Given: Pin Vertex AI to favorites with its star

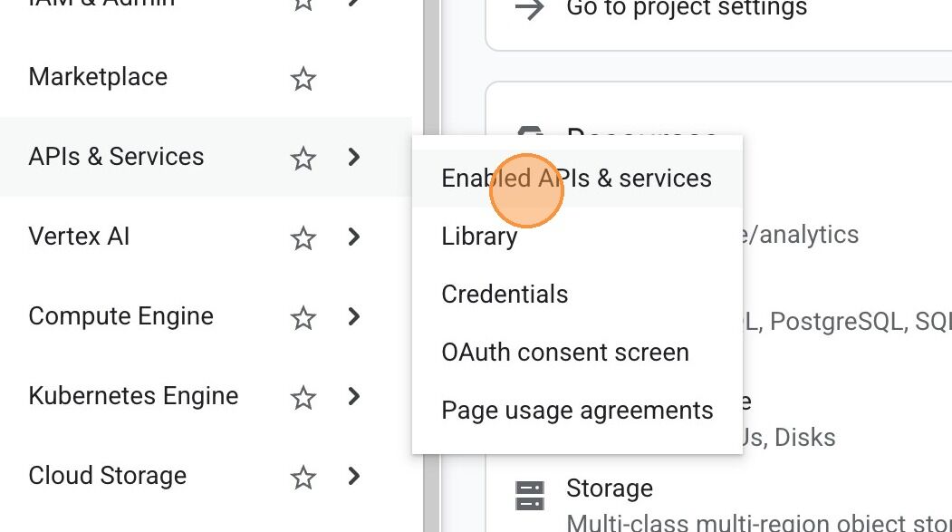Looking at the screenshot, I should tap(303, 237).
